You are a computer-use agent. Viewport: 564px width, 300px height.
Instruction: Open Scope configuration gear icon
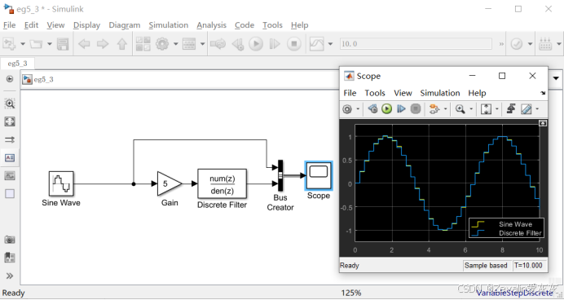point(347,109)
